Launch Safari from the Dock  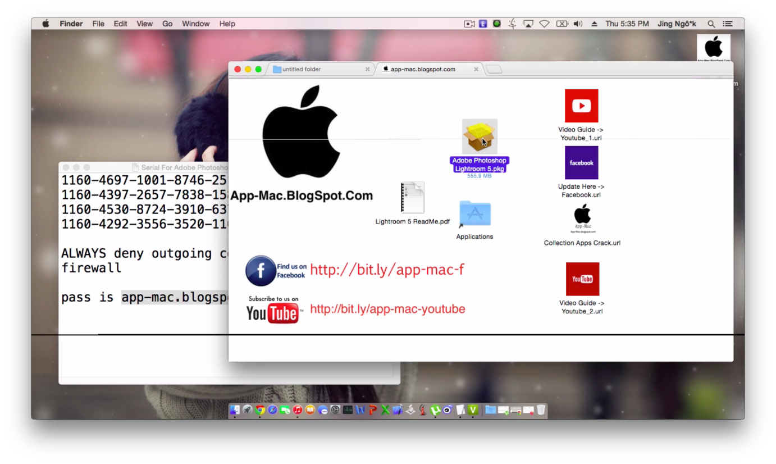pos(272,410)
